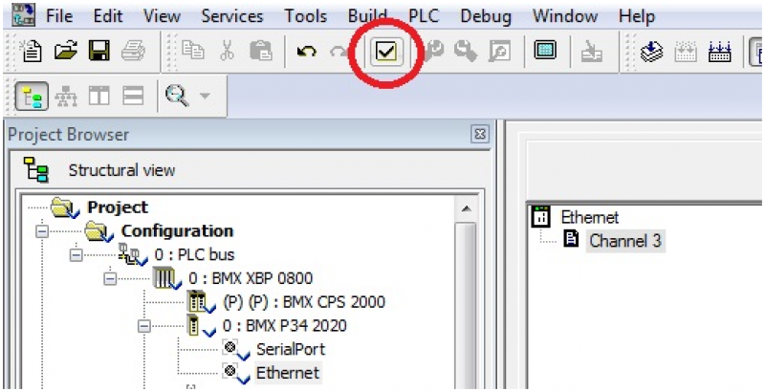Click the black comb-shaped toolbar icon

point(720,51)
